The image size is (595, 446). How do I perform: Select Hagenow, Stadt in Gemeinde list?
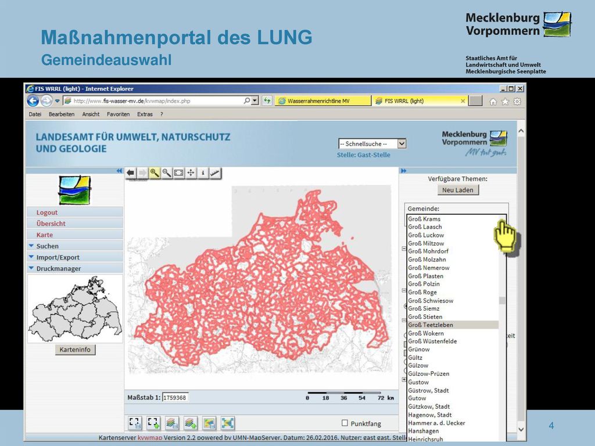(x=453, y=415)
